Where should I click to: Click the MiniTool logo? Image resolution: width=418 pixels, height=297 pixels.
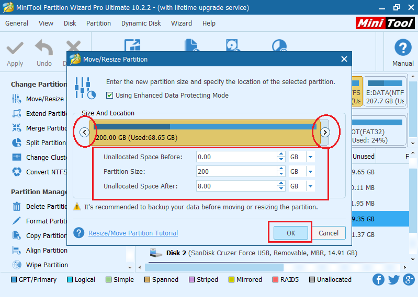(385, 23)
